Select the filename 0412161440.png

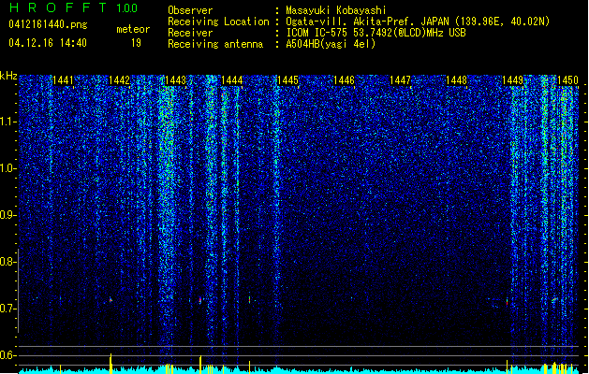point(48,24)
